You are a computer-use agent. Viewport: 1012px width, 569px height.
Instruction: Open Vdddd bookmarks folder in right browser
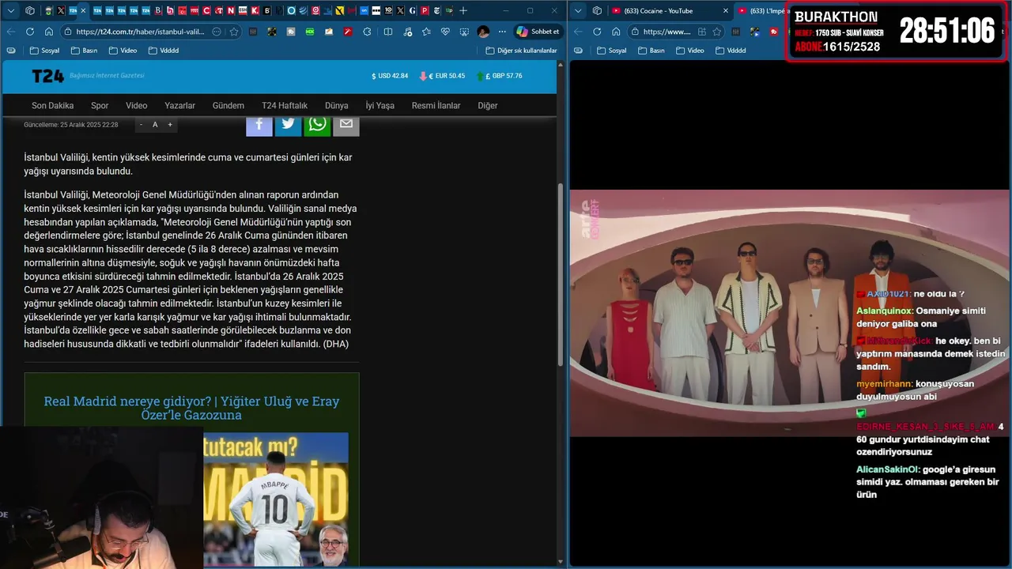point(730,50)
